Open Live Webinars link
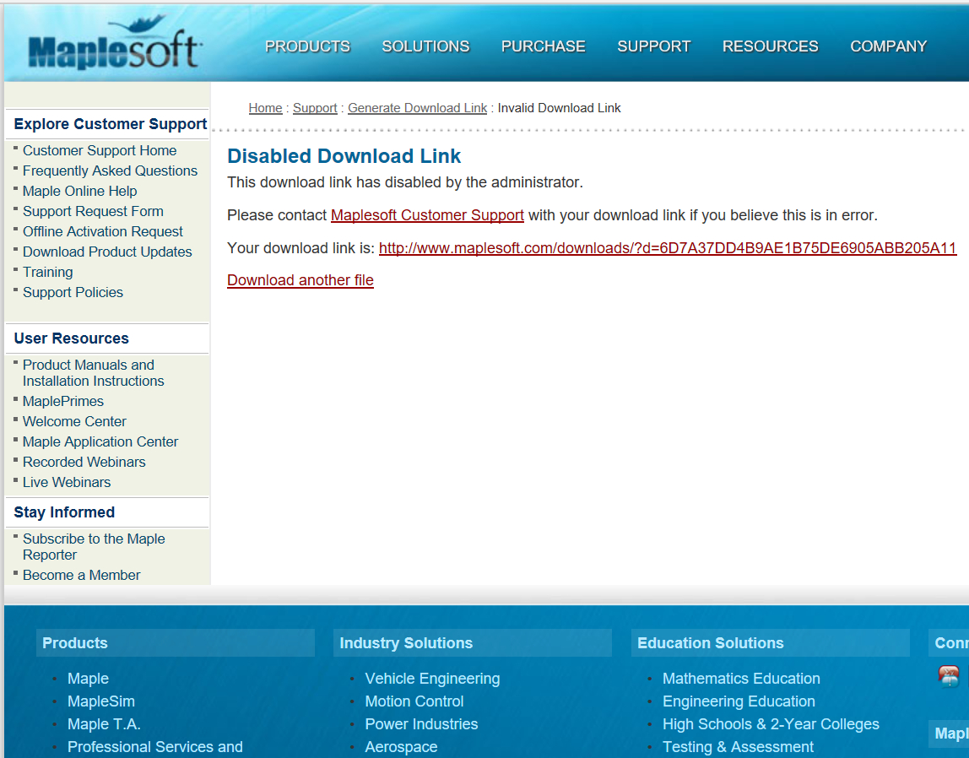 pyautogui.click(x=67, y=483)
